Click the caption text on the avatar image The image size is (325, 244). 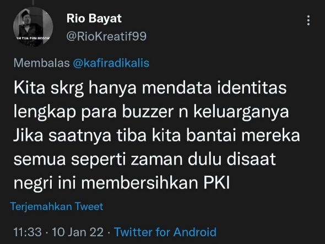33,38
